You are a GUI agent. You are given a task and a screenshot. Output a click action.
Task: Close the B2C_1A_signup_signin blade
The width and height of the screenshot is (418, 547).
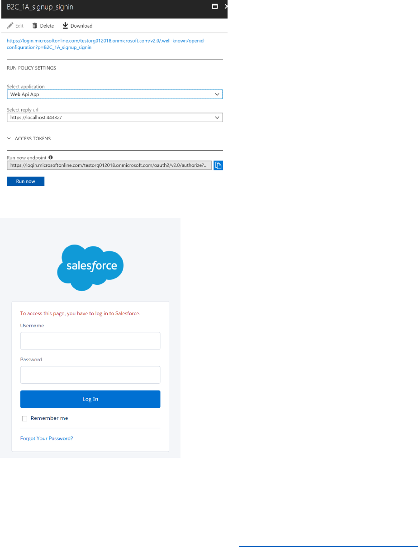coord(226,7)
